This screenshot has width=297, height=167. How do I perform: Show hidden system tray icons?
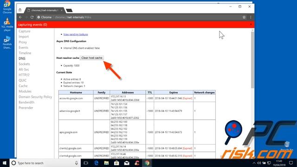pos(254,163)
